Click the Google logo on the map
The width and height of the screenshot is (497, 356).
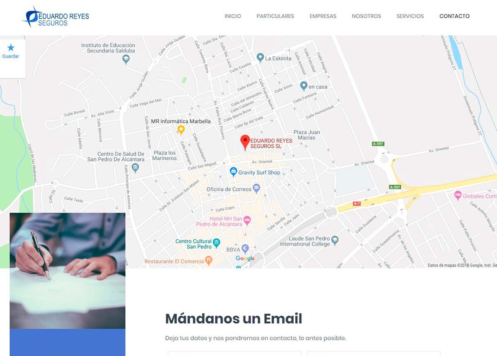(245, 259)
